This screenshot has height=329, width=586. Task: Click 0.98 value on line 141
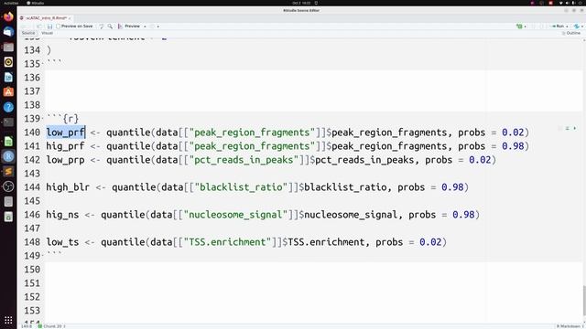click(x=513, y=146)
